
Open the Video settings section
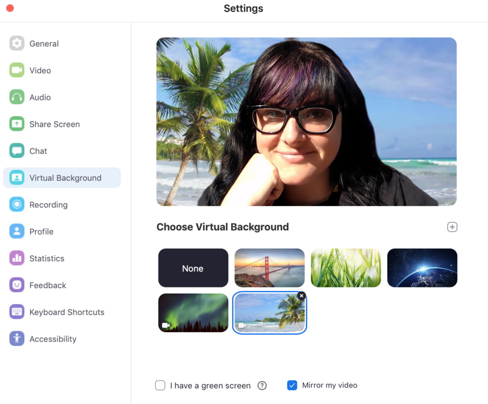pos(40,70)
